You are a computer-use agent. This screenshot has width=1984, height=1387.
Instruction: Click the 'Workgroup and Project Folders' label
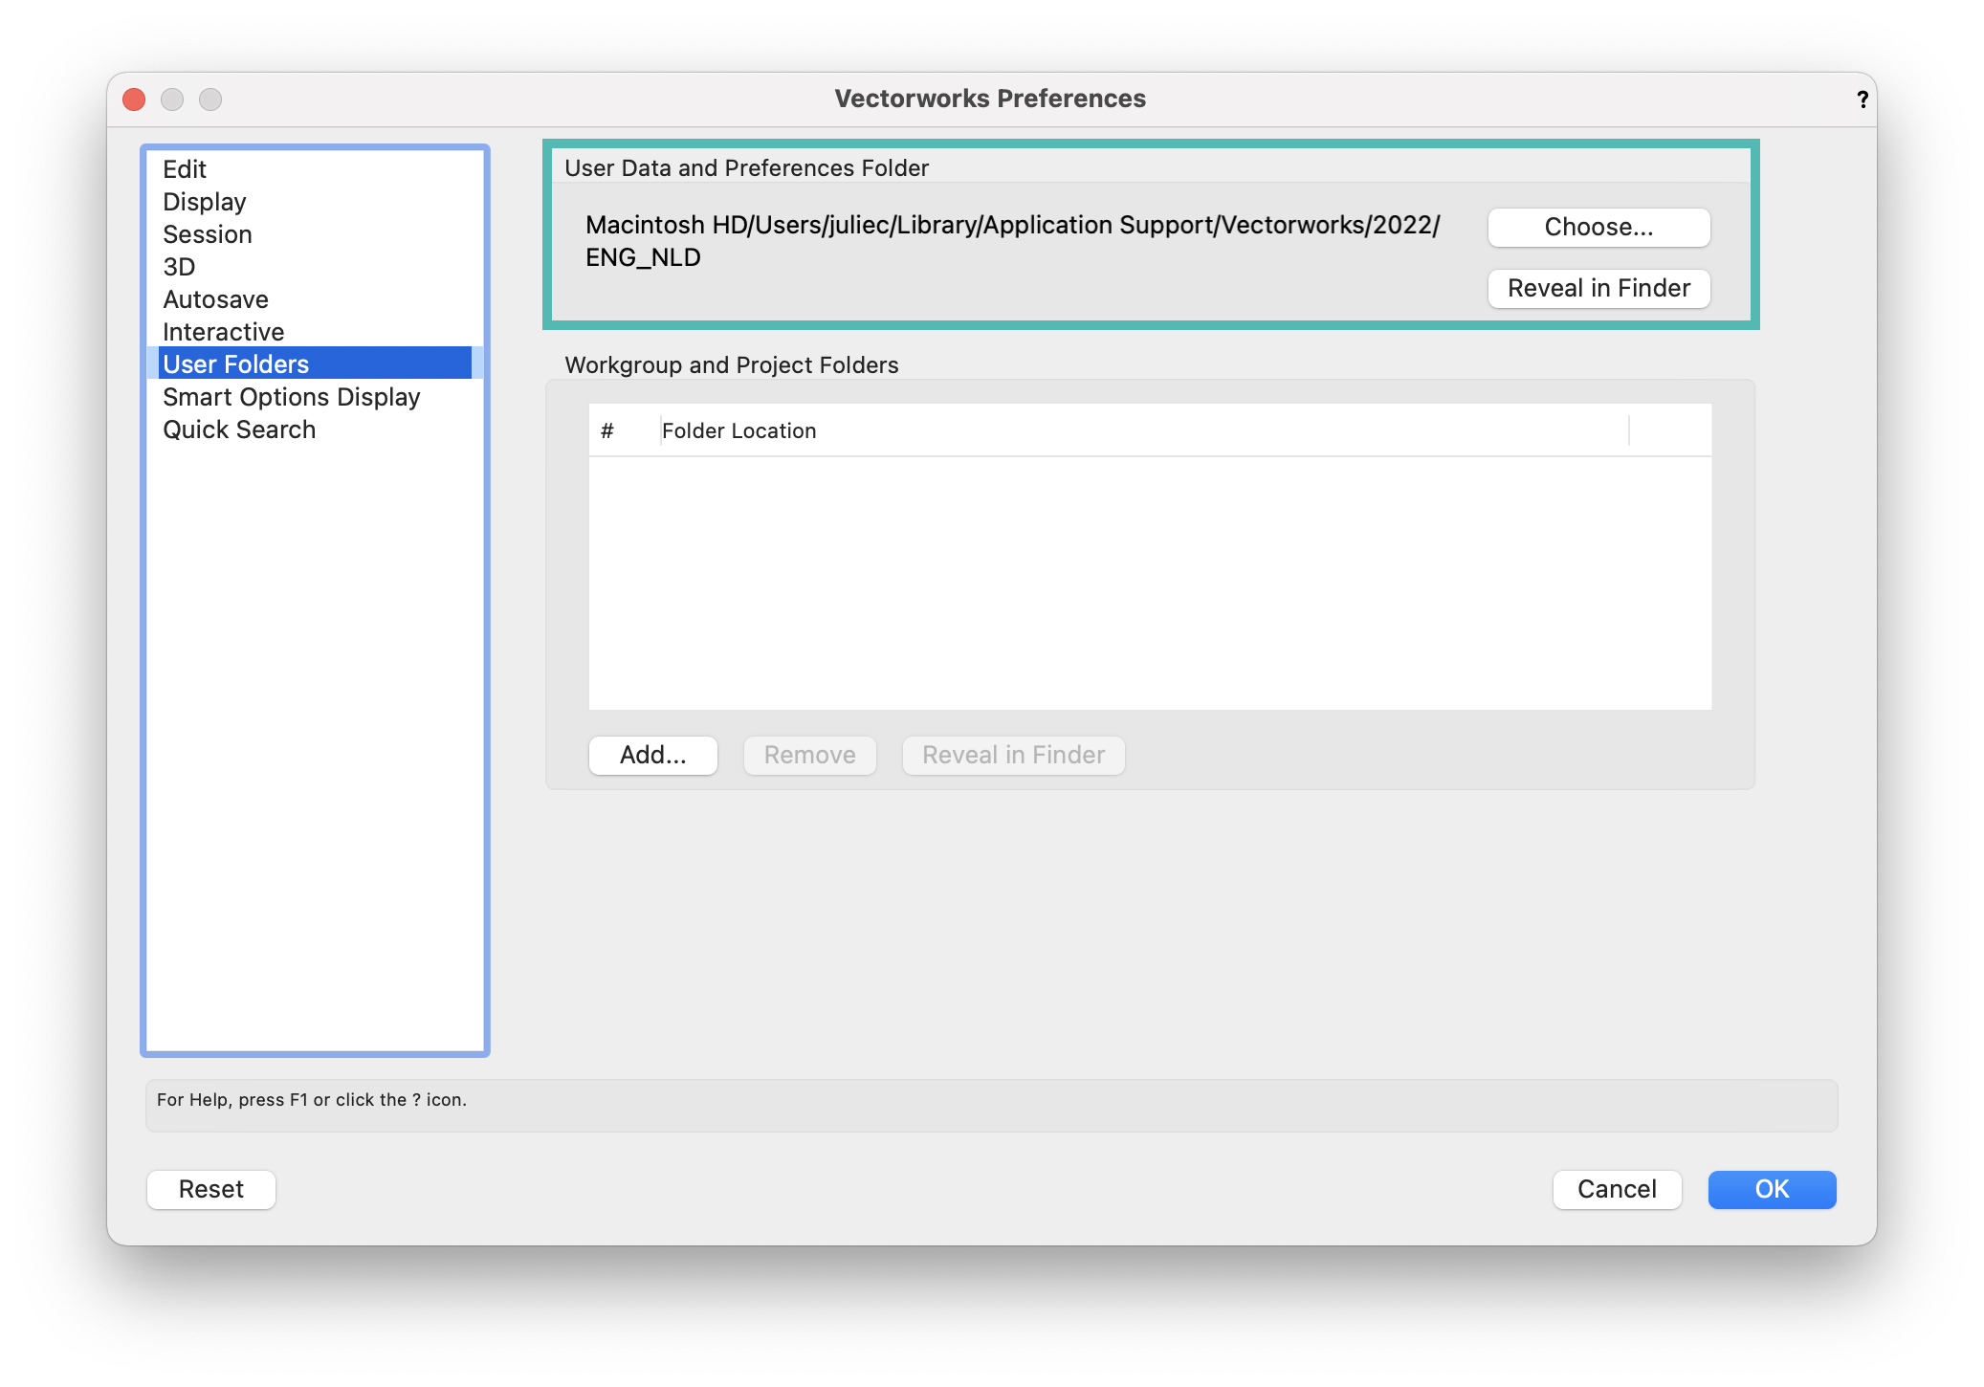pyautogui.click(x=732, y=365)
